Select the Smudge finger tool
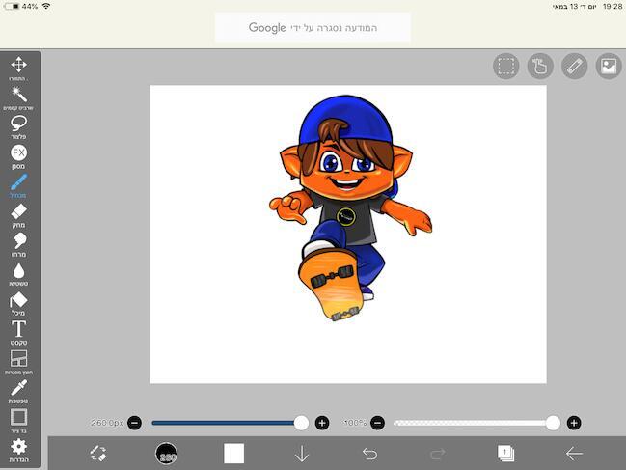This screenshot has height=470, width=626. (x=18, y=244)
